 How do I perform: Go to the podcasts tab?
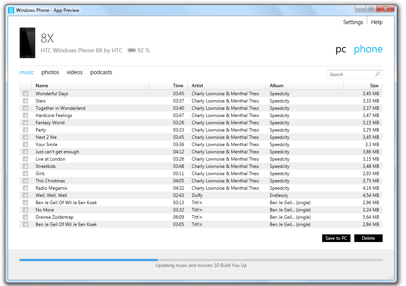[x=101, y=72]
